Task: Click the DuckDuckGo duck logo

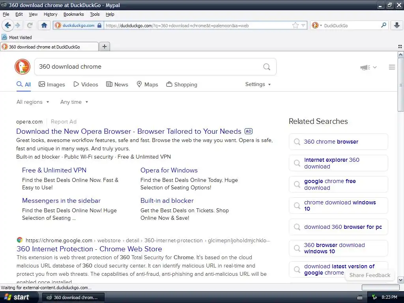Action: (22, 66)
